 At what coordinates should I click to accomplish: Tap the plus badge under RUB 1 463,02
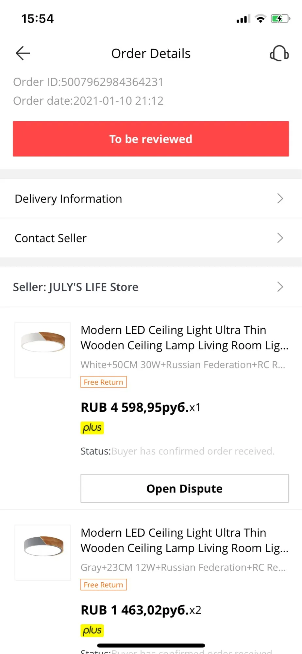click(x=92, y=630)
